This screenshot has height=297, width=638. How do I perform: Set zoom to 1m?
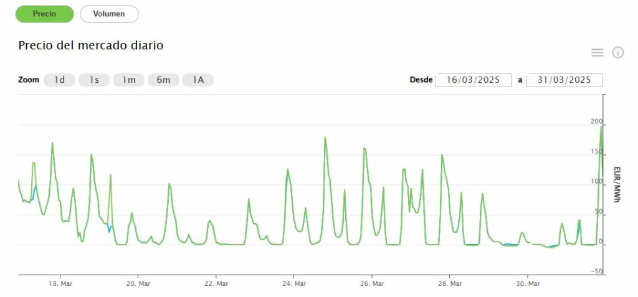pos(128,80)
